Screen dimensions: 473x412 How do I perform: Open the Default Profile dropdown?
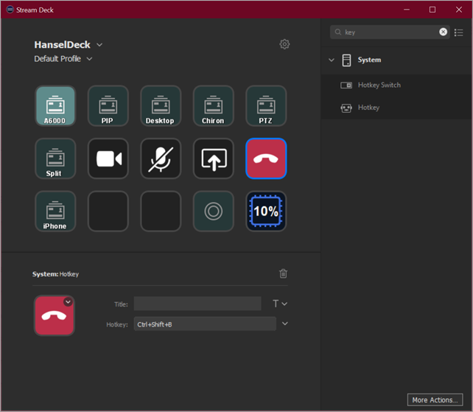click(89, 59)
